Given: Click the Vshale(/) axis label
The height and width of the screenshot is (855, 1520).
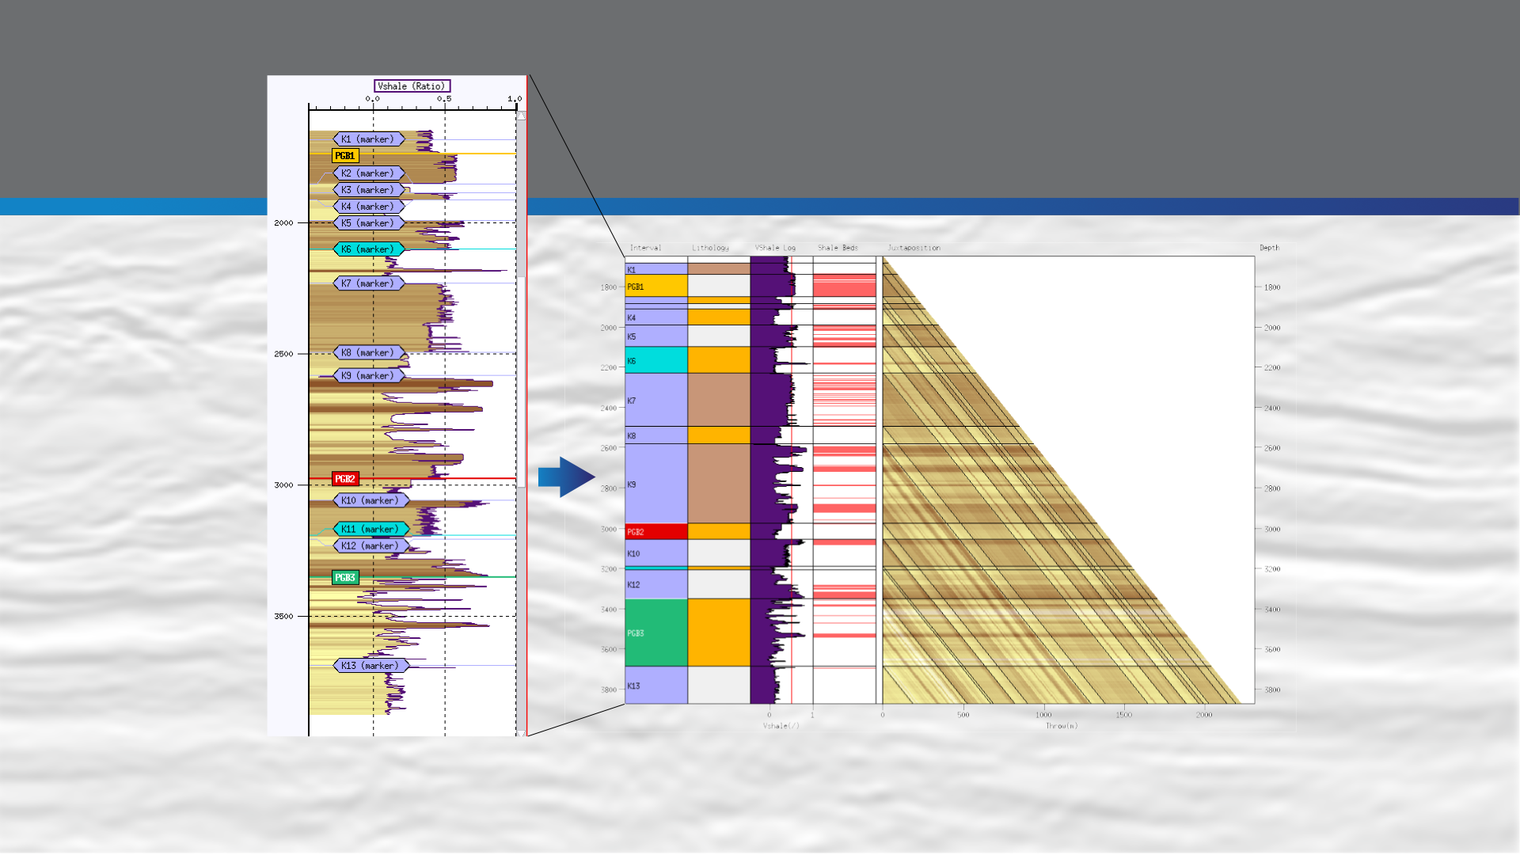Looking at the screenshot, I should [x=781, y=726].
